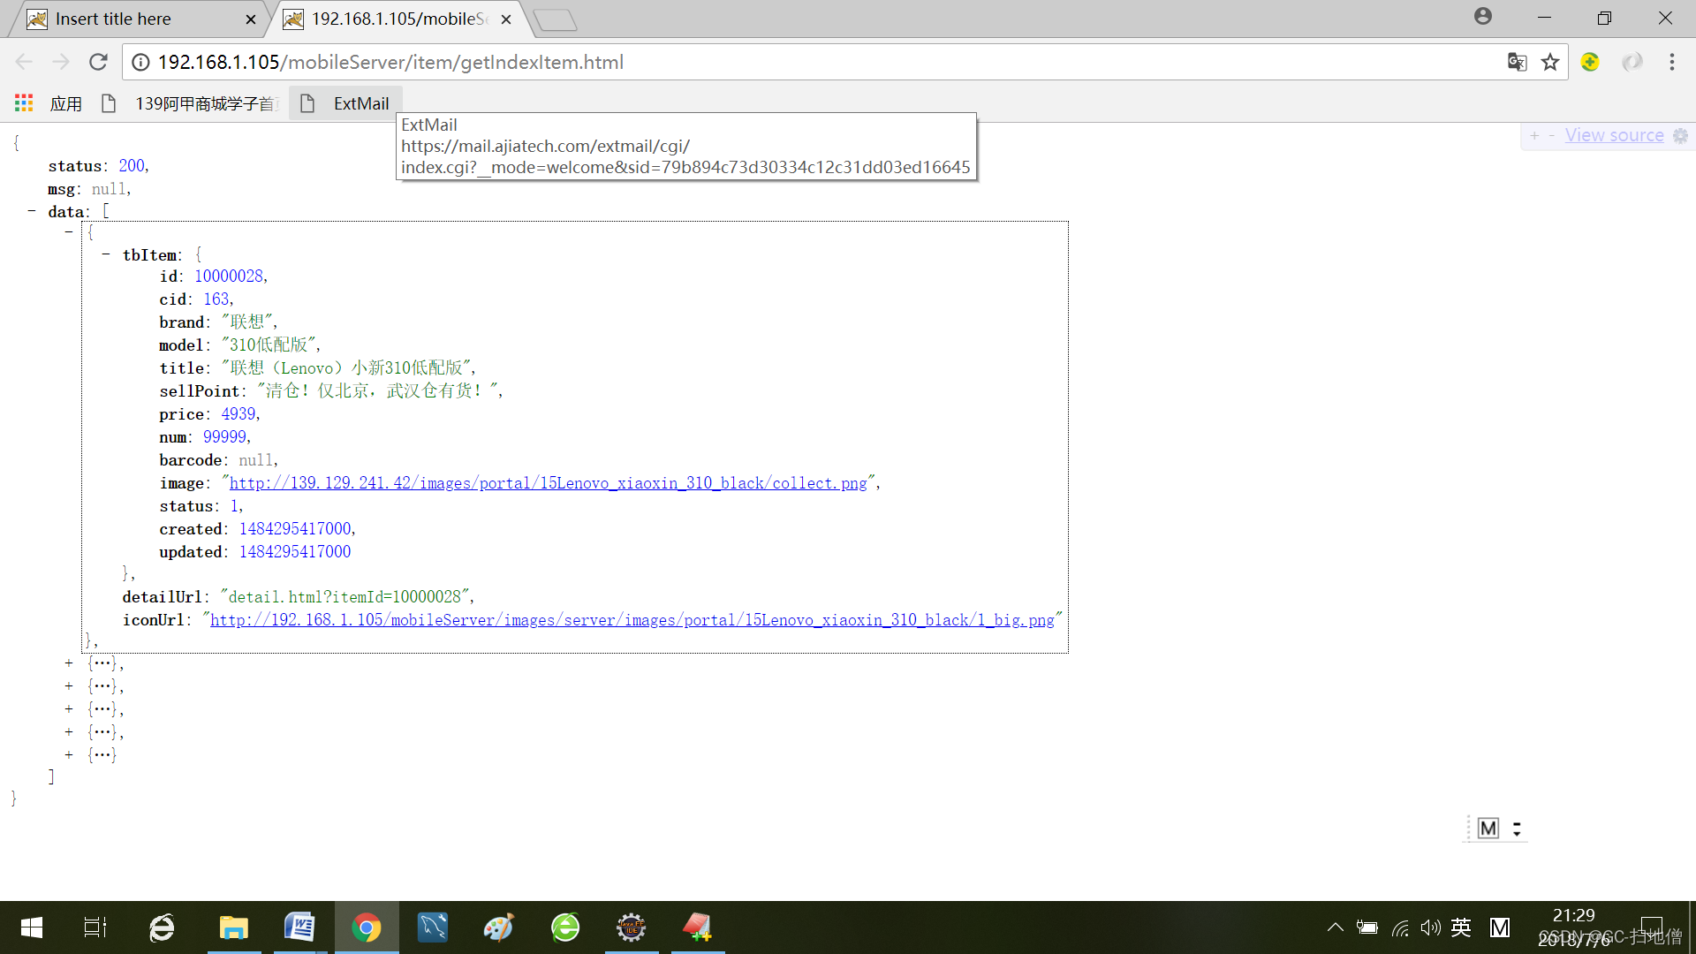Viewport: 1696px width, 954px height.
Task: Click the bookmark star icon
Action: click(x=1550, y=62)
